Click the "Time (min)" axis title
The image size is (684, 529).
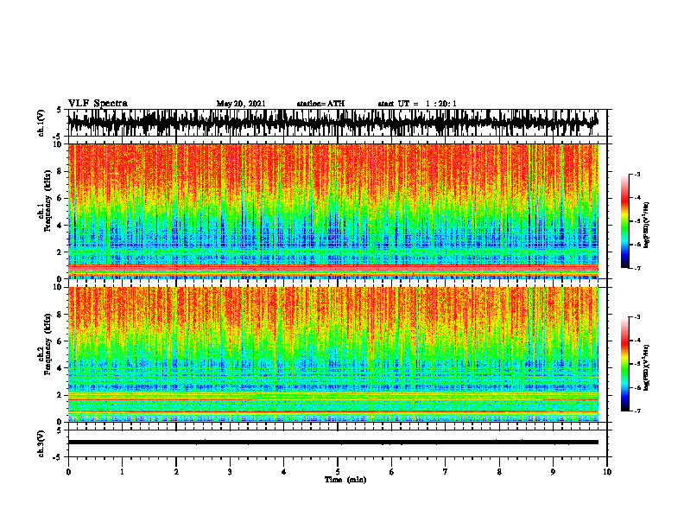tap(345, 480)
